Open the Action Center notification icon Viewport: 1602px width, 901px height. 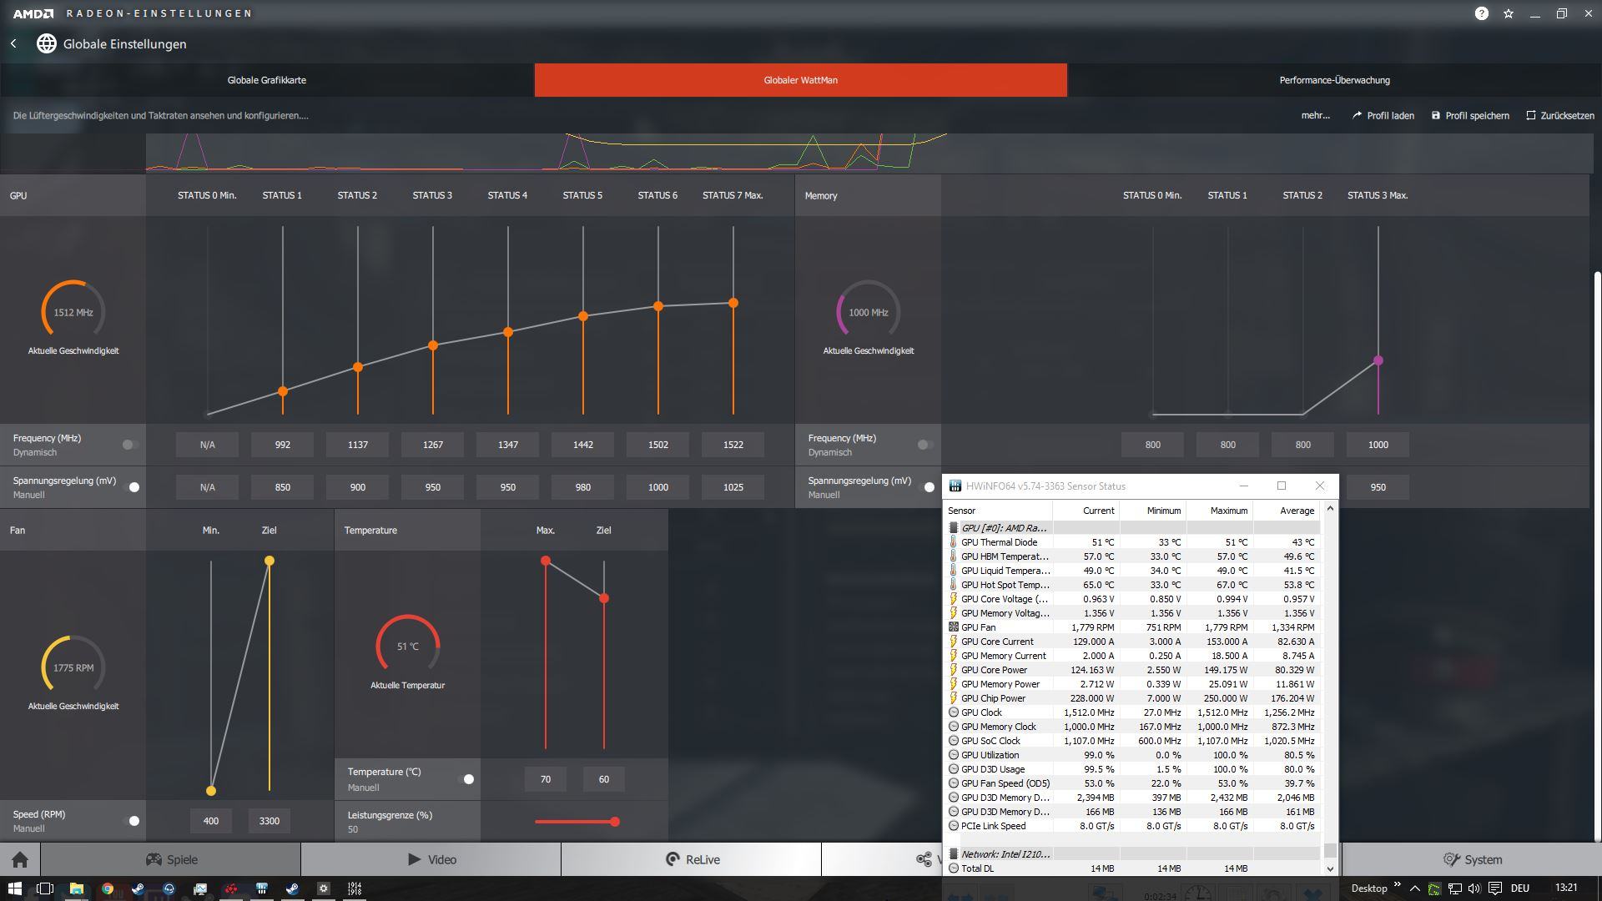point(1495,888)
